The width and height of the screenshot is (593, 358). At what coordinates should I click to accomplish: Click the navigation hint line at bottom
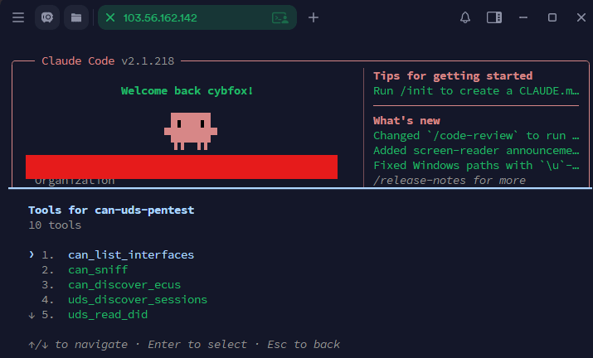coord(184,345)
